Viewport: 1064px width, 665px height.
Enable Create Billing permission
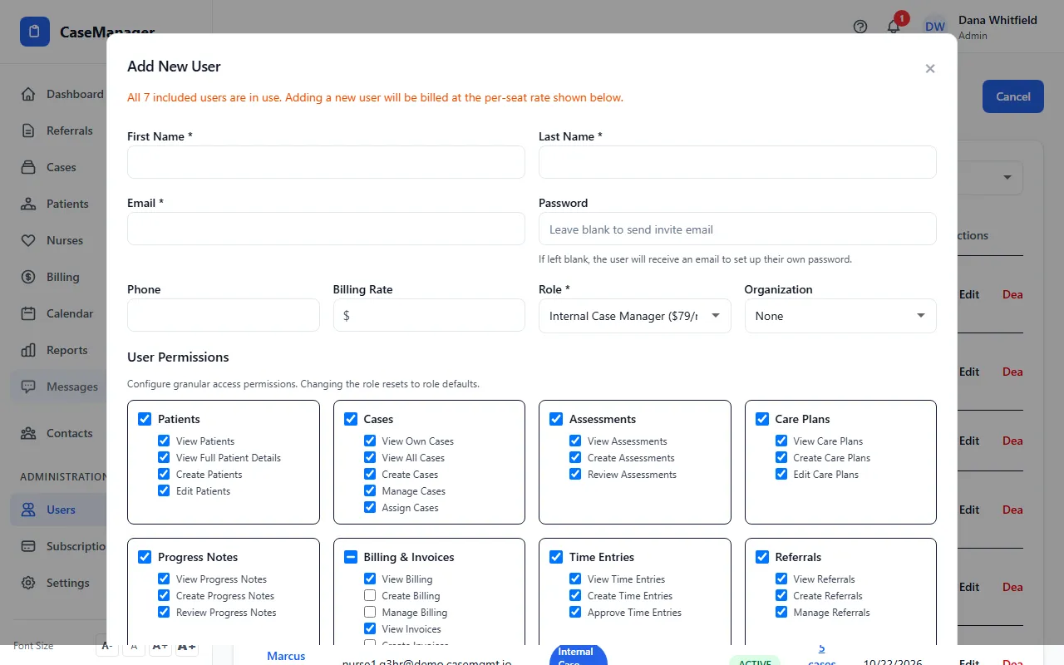(x=370, y=595)
